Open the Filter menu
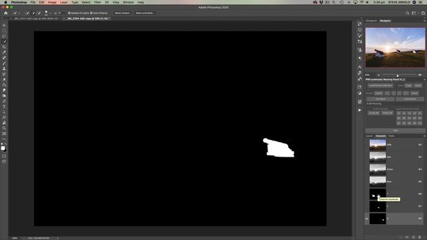The height and width of the screenshot is (240, 427). click(x=97, y=2)
